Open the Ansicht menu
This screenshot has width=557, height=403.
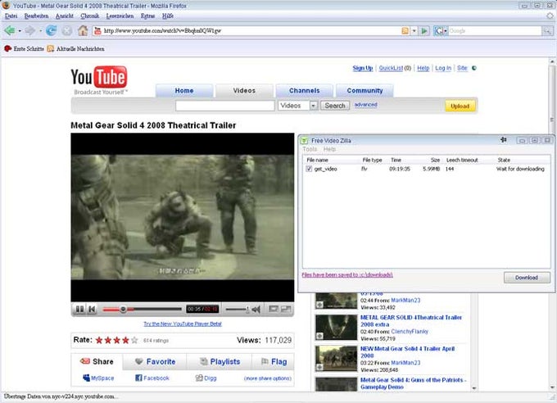pos(64,16)
